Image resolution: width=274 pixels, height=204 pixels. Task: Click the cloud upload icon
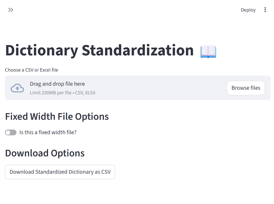(x=17, y=88)
